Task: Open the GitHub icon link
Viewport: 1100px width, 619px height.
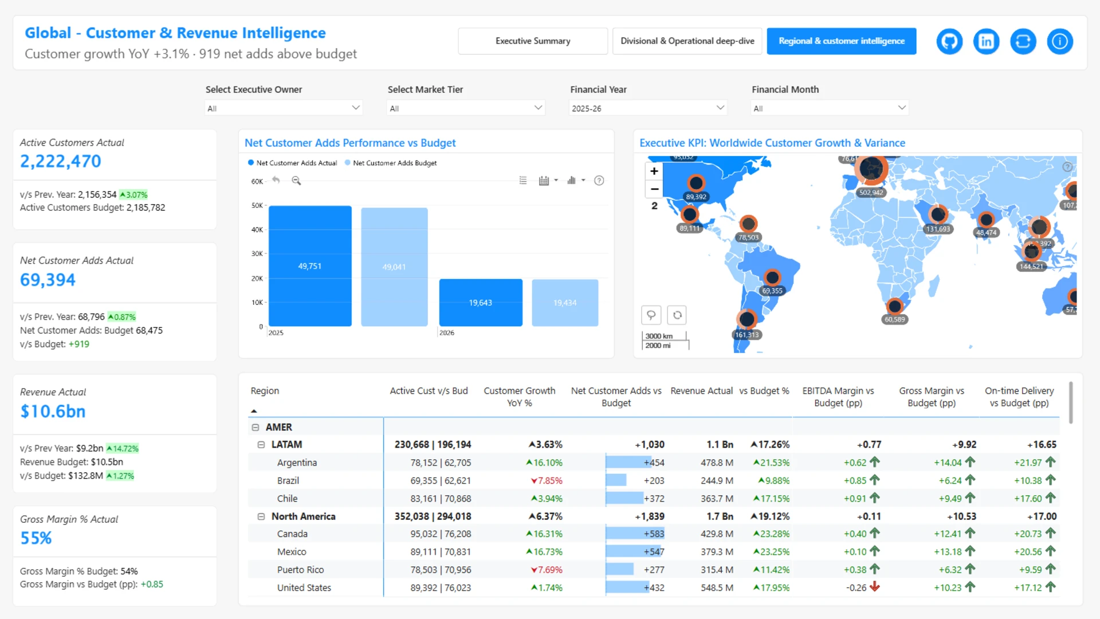Action: pos(949,41)
